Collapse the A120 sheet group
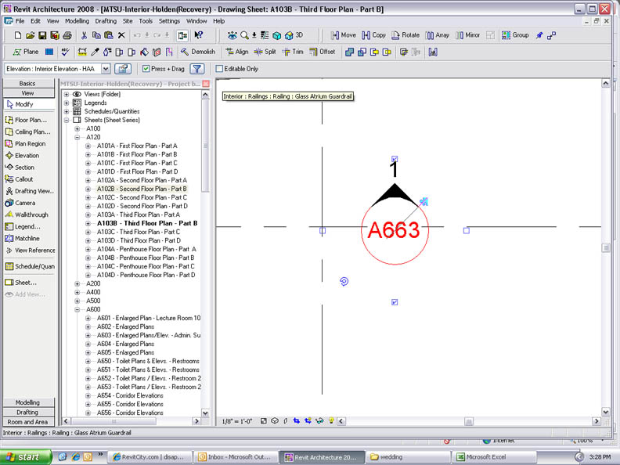 point(77,137)
